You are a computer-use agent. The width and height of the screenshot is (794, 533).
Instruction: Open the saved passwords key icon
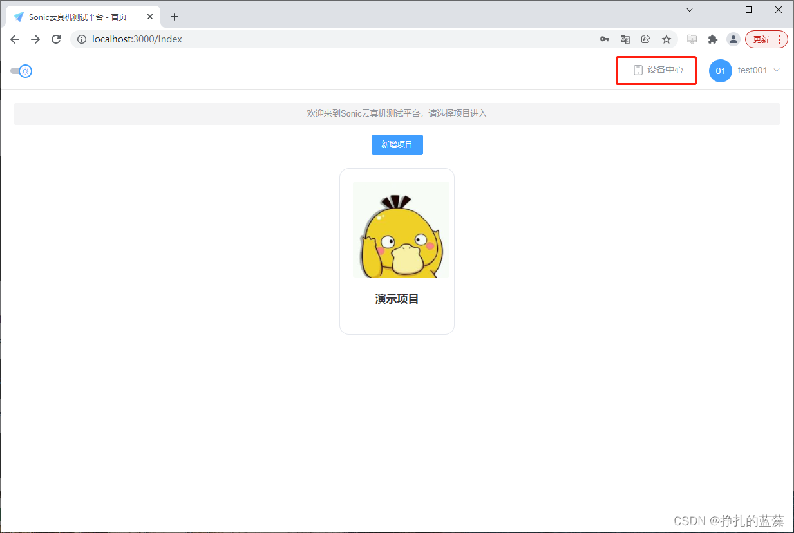605,39
